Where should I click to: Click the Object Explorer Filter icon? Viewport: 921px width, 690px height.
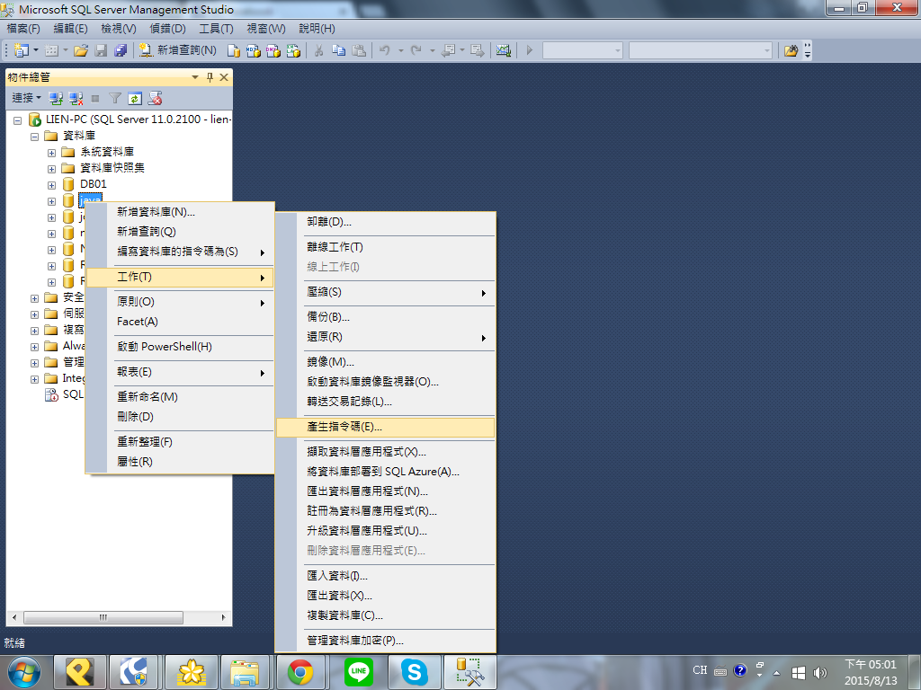pyautogui.click(x=115, y=99)
